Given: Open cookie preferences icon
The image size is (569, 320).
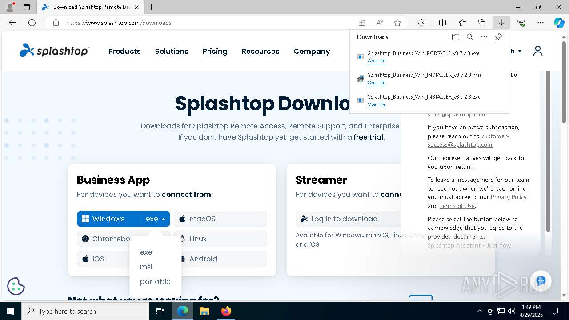Looking at the screenshot, I should coord(16,286).
